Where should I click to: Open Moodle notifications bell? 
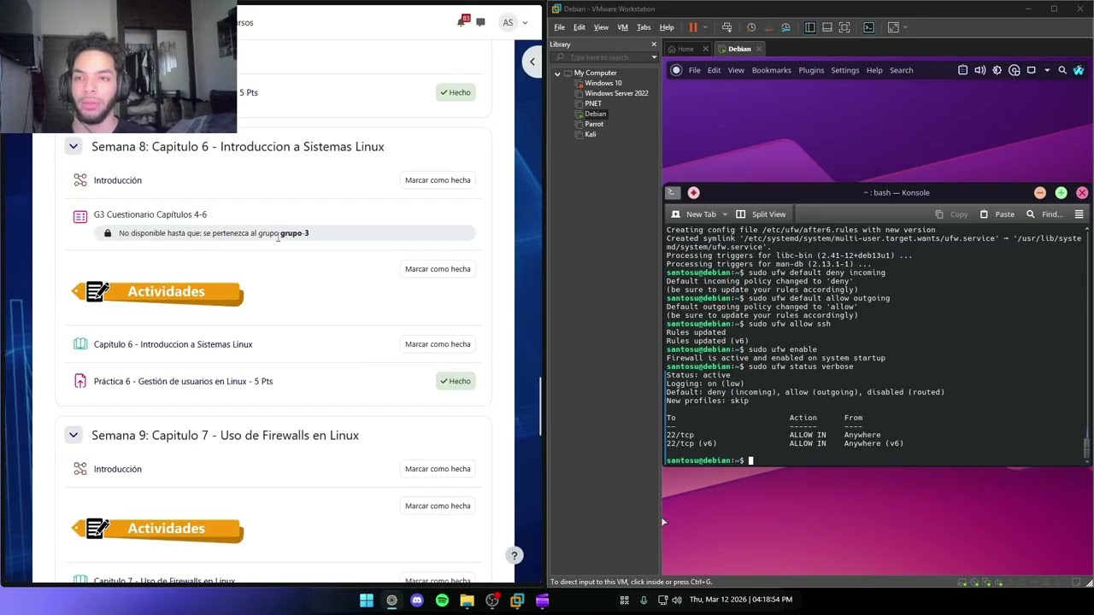pyautogui.click(x=462, y=22)
